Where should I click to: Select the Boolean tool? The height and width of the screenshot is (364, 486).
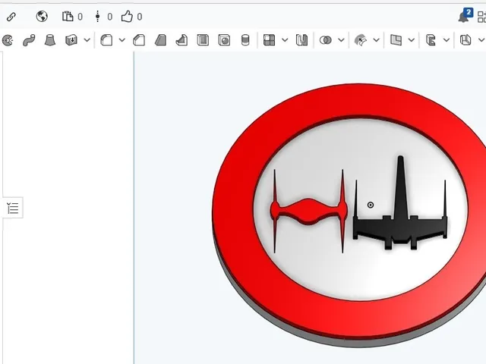[326, 40]
